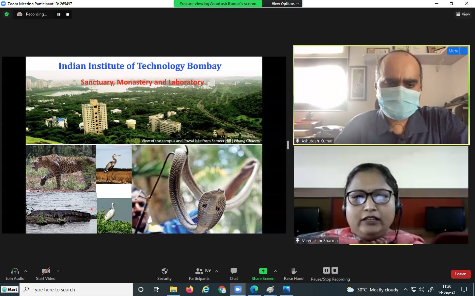Open the Chat panel
Viewport: 475px width, 296px height.
click(x=234, y=274)
